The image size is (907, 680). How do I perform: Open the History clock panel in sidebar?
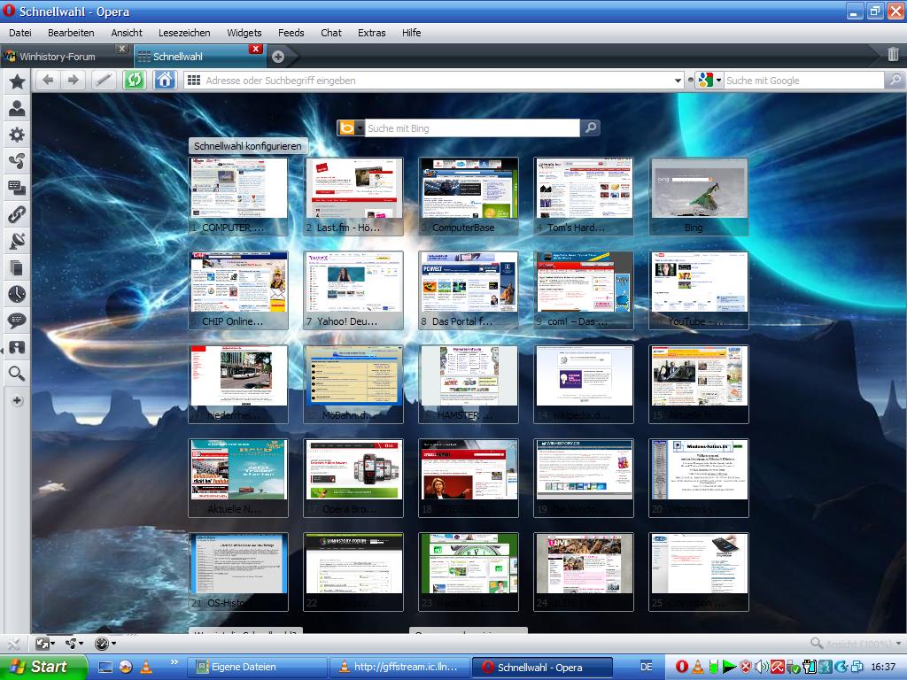pos(16,294)
